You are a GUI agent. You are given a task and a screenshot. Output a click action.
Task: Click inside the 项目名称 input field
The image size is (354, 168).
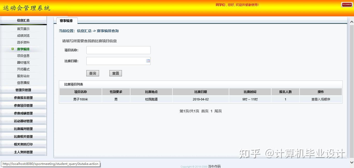(x=118, y=50)
